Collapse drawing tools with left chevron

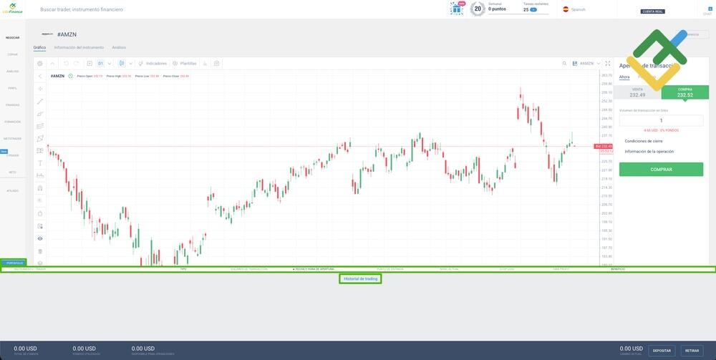point(40,76)
